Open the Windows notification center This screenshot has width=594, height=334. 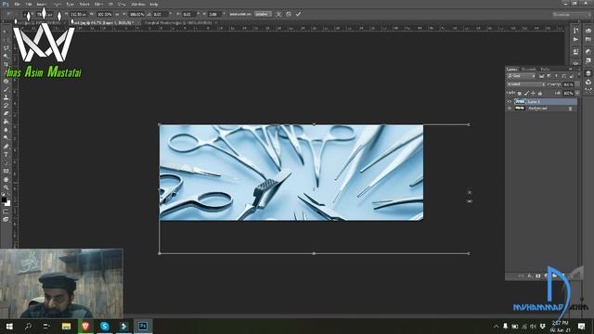click(582, 326)
